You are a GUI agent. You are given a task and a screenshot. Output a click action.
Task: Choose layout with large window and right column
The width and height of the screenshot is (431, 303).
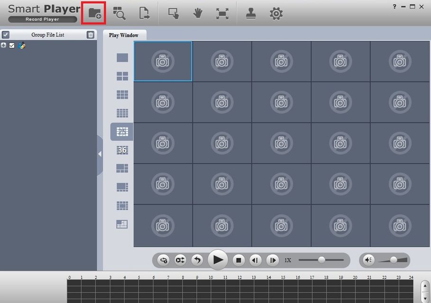point(122,187)
